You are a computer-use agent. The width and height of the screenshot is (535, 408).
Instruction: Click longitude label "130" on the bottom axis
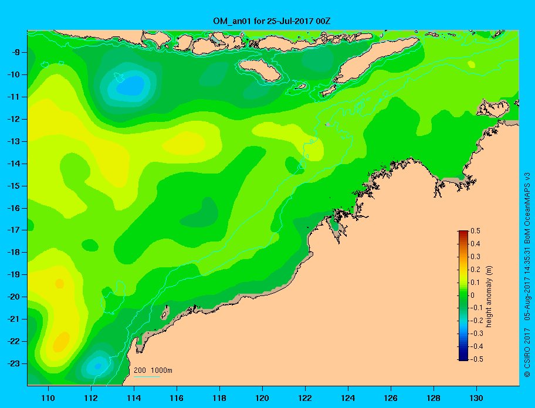pos(476,398)
